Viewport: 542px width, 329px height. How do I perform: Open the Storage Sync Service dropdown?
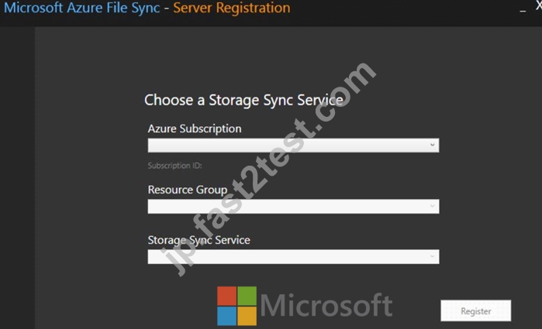[293, 257]
